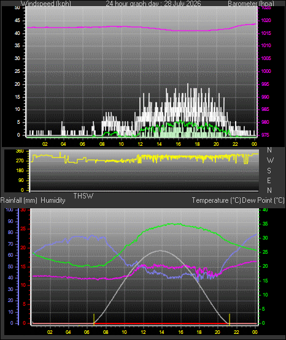Click 1010 on the barometer scale
286x340 pixels.
(266, 46)
